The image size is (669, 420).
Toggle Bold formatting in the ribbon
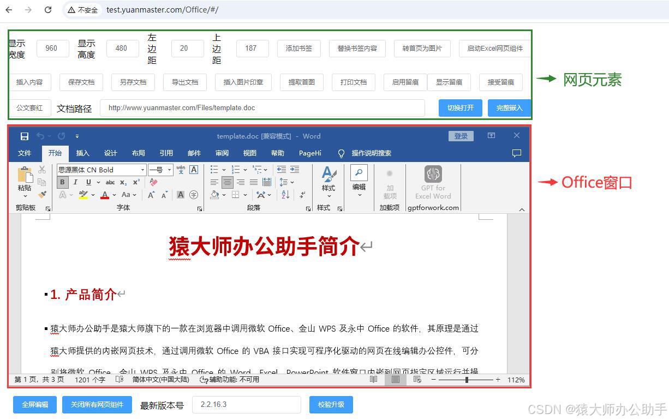point(62,182)
